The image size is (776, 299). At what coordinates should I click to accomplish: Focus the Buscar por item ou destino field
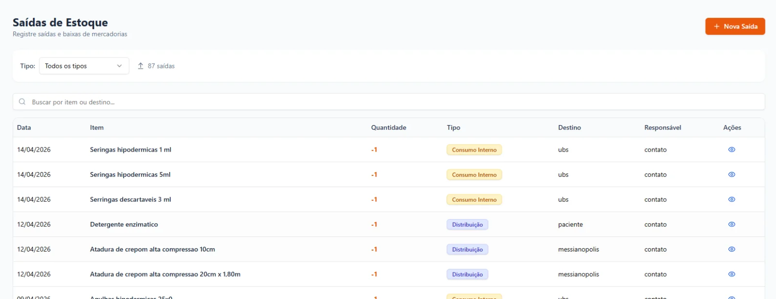(388, 102)
